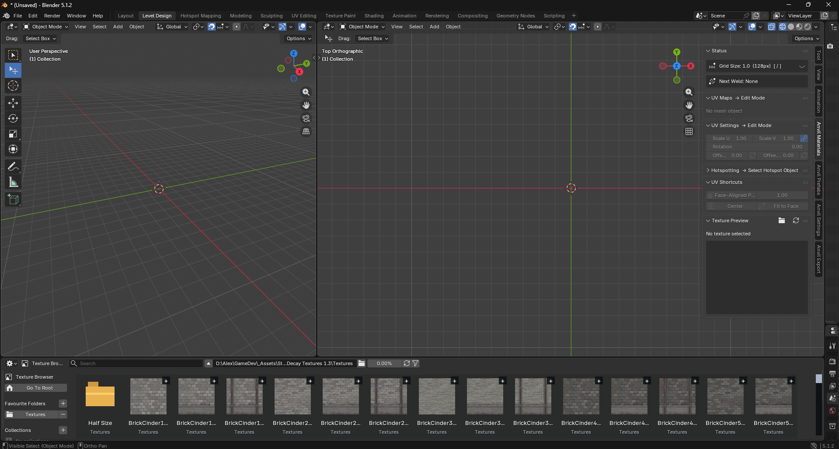The width and height of the screenshot is (839, 449).
Task: Open Object Mode dropdown in left viewport
Action: pos(46,27)
